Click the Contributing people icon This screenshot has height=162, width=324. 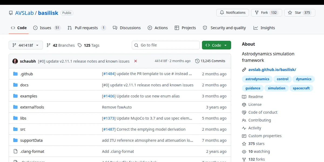244,120
